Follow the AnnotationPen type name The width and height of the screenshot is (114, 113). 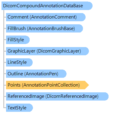[x=42, y=74]
